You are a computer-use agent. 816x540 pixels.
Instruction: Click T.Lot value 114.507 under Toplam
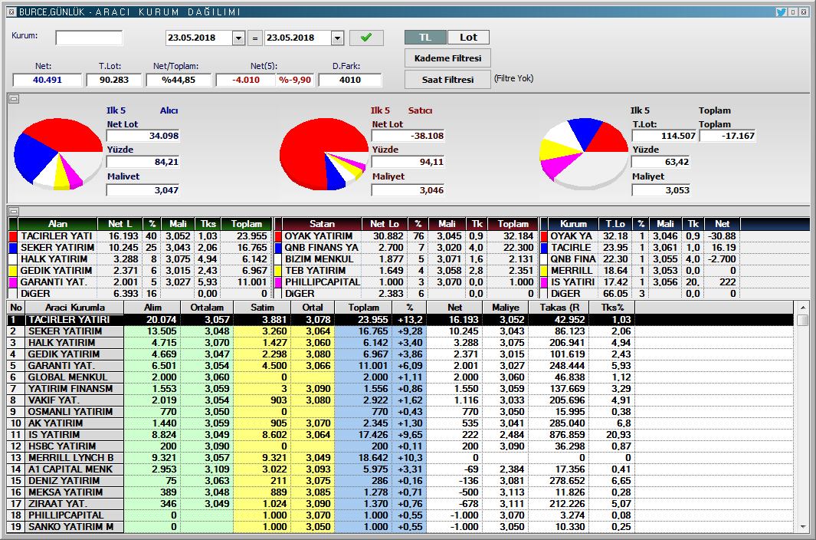(x=664, y=136)
